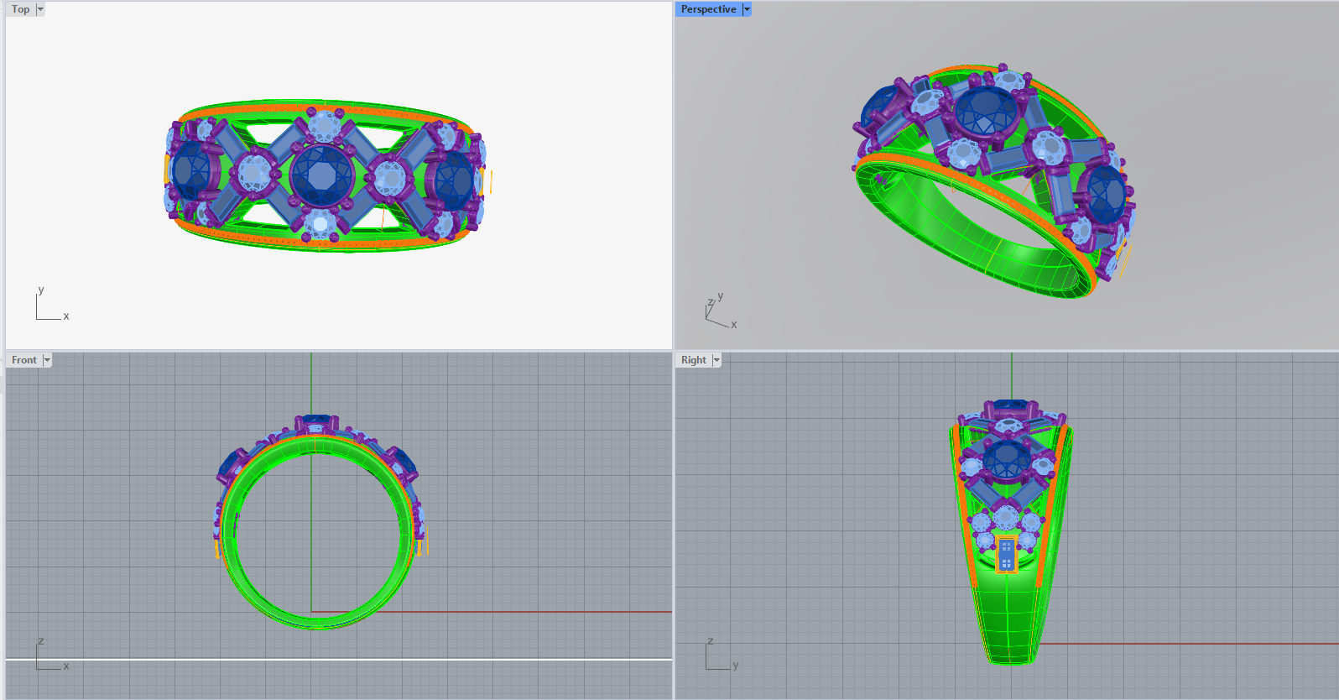Viewport: 1339px width, 700px height.
Task: Click the Front viewport title label
Action: pos(24,360)
